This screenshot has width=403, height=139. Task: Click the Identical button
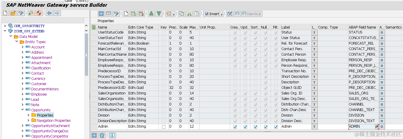[x=252, y=14]
